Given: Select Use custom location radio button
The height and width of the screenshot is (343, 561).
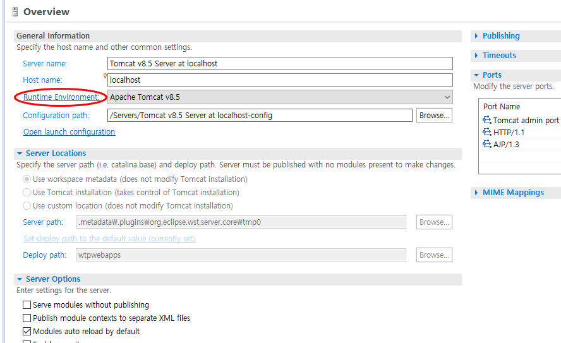Looking at the screenshot, I should point(27,206).
